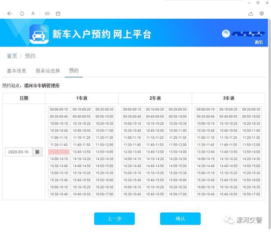271x232 pixels.
Task: Pick lane 2 slot 15:00-15:10
Action: [x=132, y=173]
